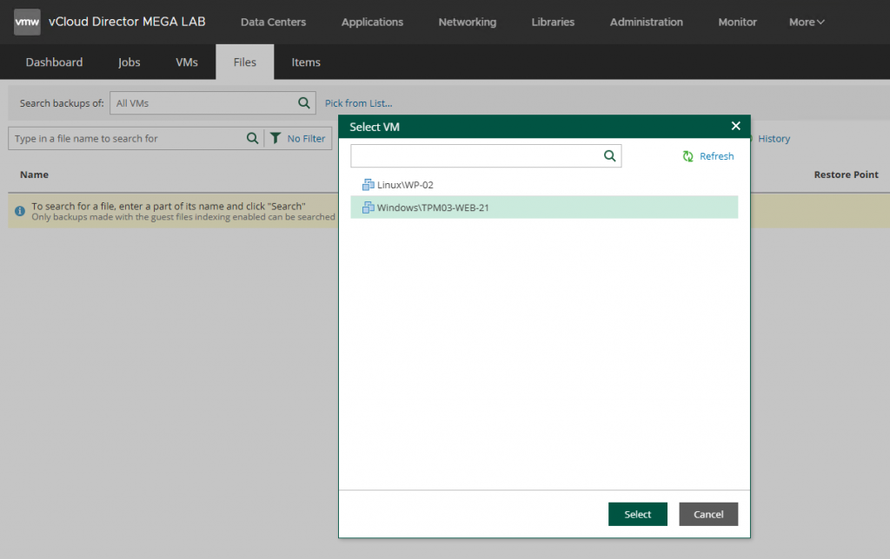Click the Cancel button
The height and width of the screenshot is (559, 890).
[x=708, y=514]
